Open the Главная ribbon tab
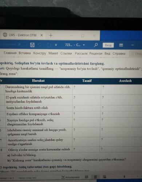 (x=10, y=53)
